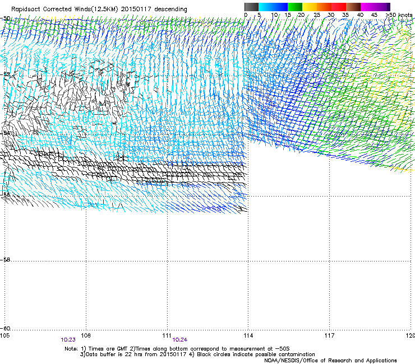The height and width of the screenshot is (364, 415).
Task: Click the orange 25-30 knots color swatch
Action: point(324,7)
